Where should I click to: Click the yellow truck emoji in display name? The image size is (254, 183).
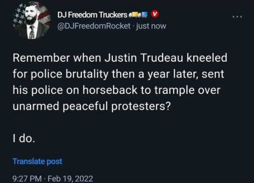click(x=134, y=15)
